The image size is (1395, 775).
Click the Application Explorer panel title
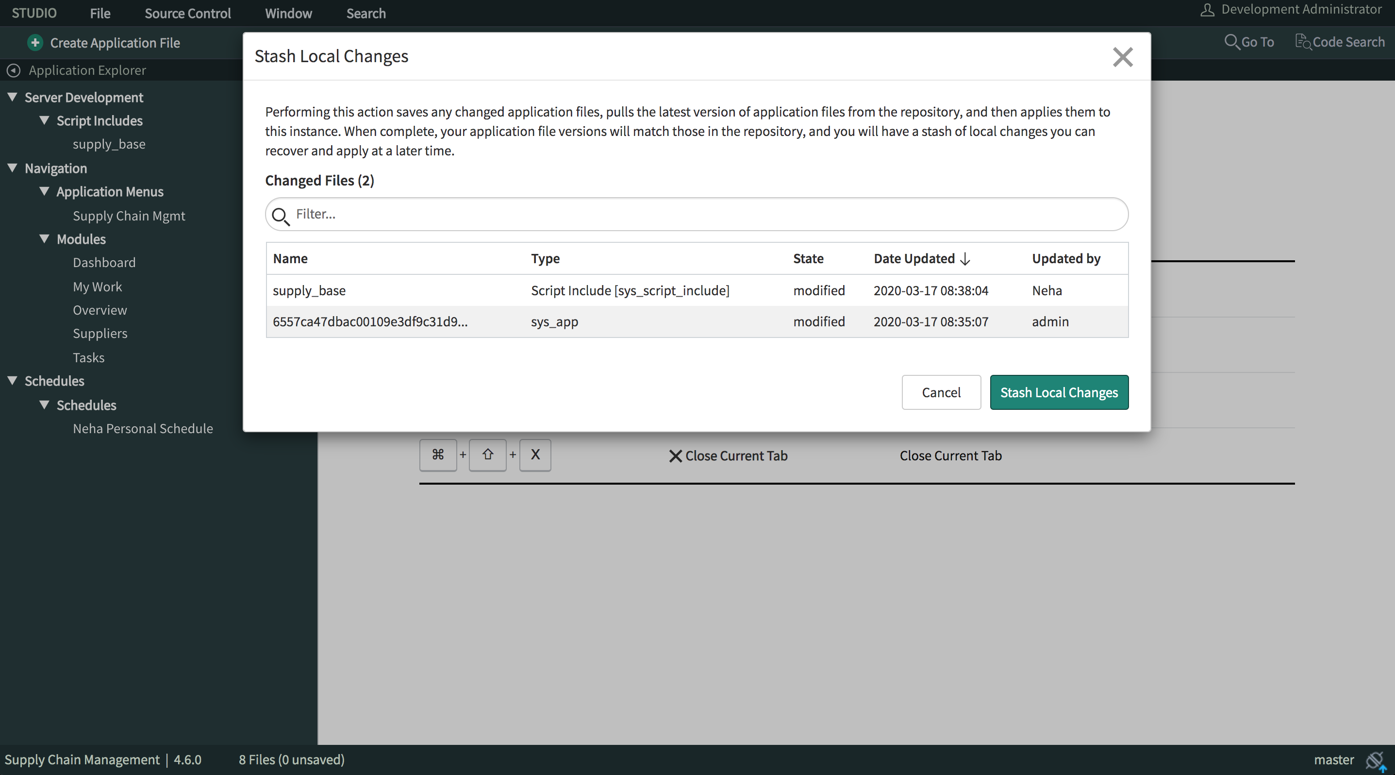[87, 70]
